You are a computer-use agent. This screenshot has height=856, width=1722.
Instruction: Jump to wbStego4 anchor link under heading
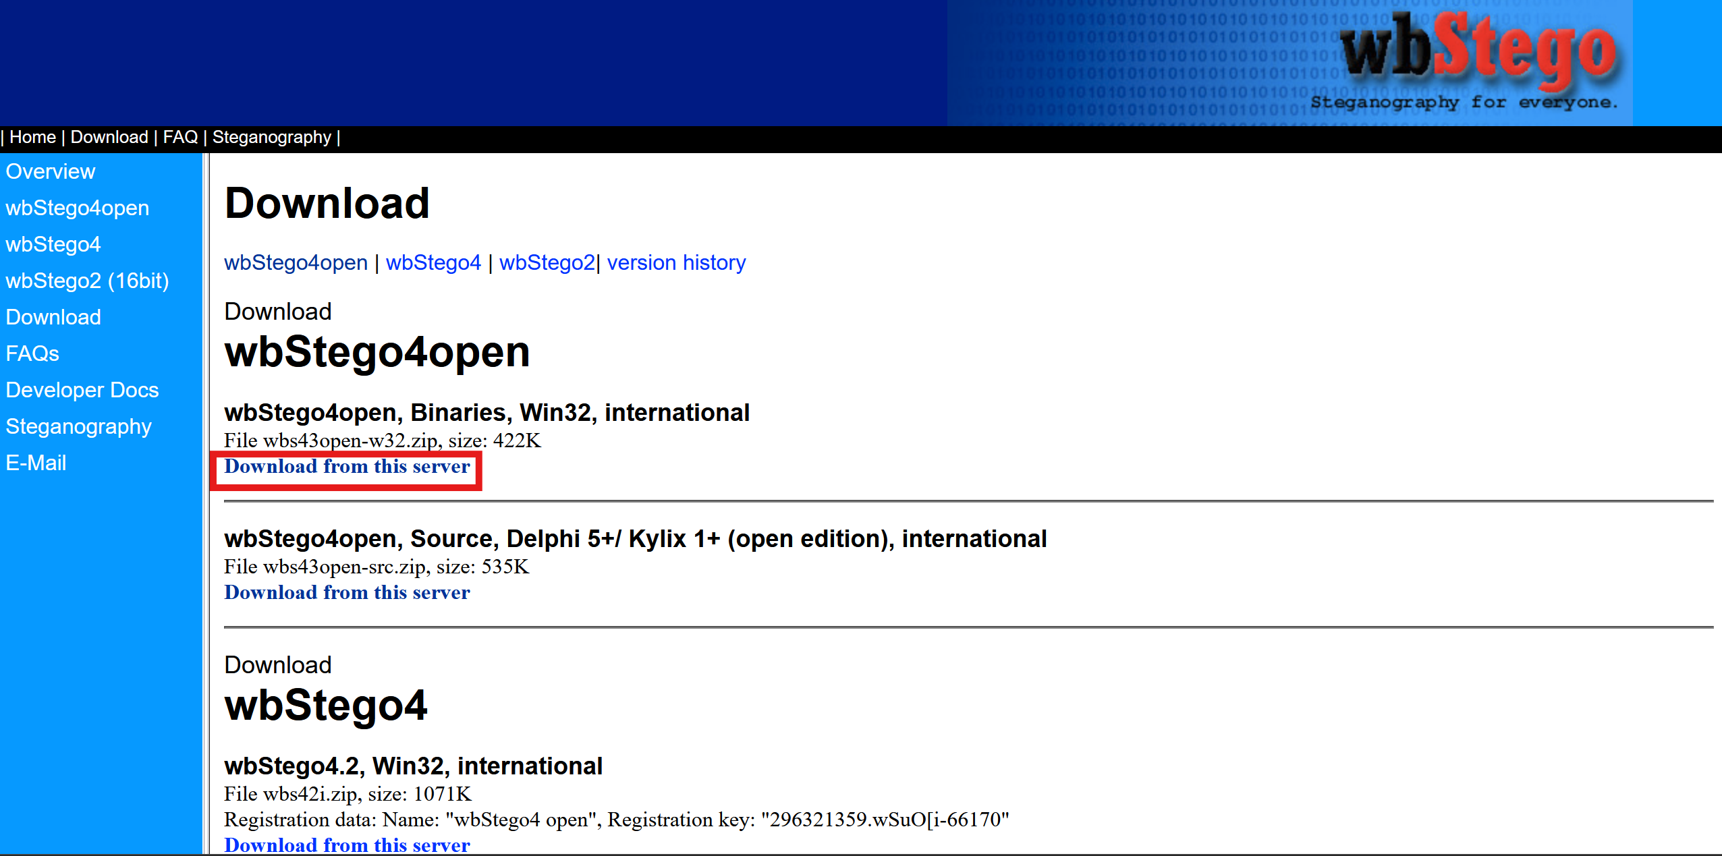tap(434, 263)
